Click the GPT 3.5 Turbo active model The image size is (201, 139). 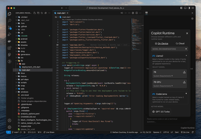[161, 112]
